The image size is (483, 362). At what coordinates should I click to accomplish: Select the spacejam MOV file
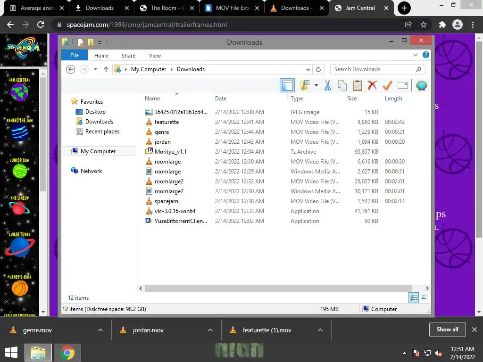coord(167,201)
